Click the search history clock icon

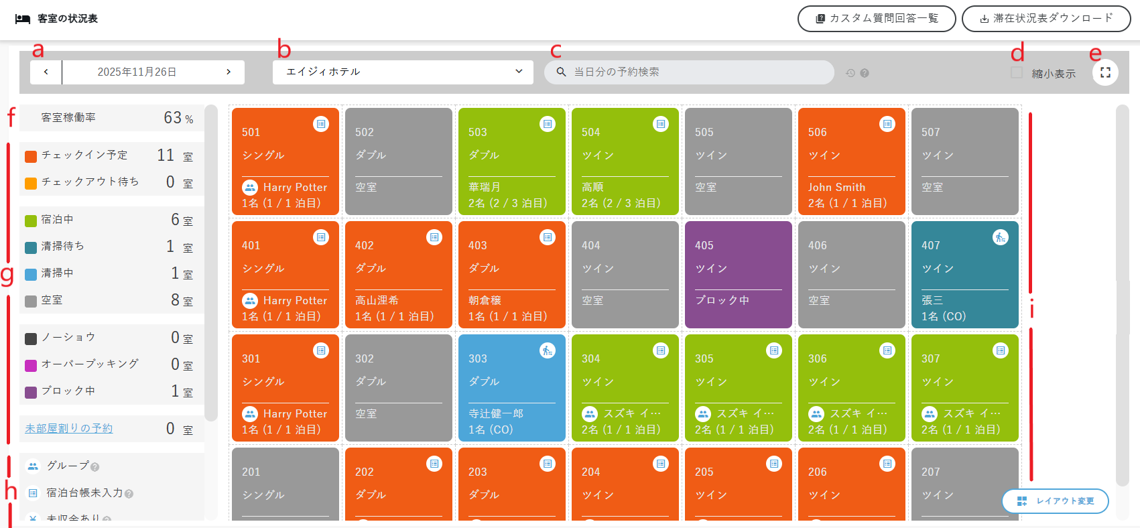tap(850, 73)
